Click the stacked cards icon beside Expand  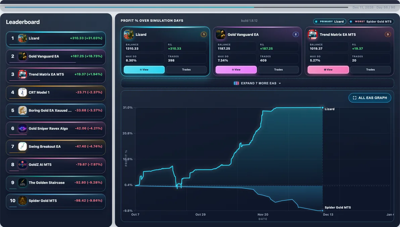236,83
